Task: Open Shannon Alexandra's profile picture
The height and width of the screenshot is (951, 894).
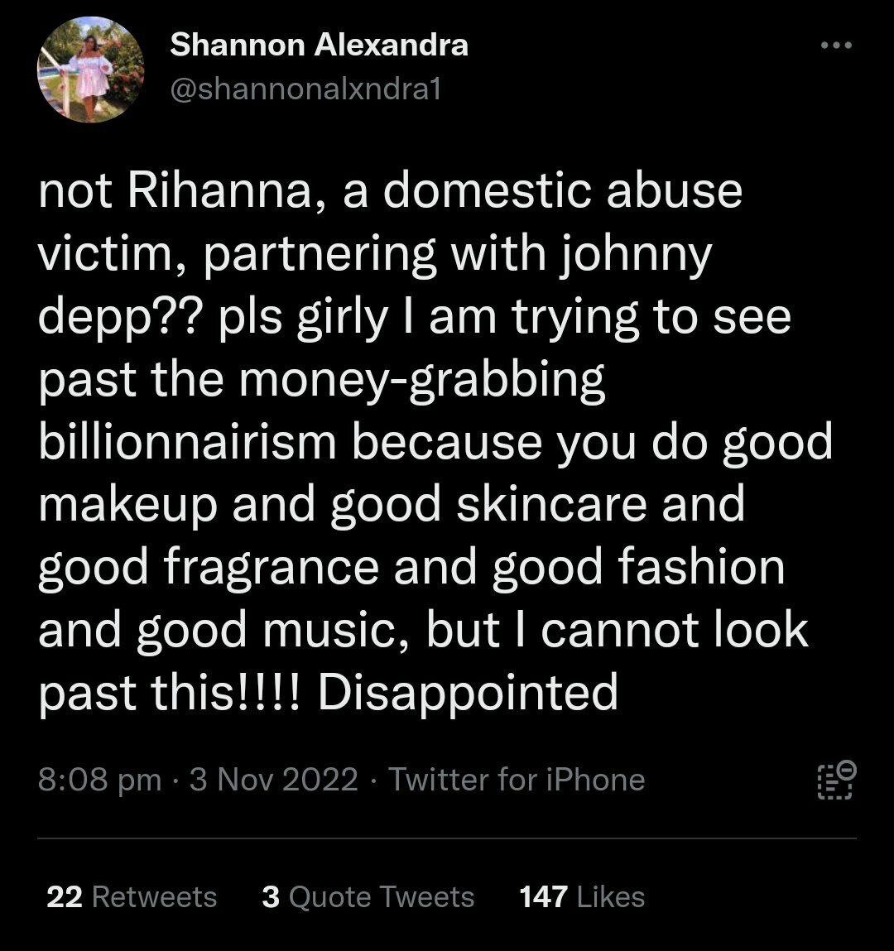Action: tap(91, 70)
